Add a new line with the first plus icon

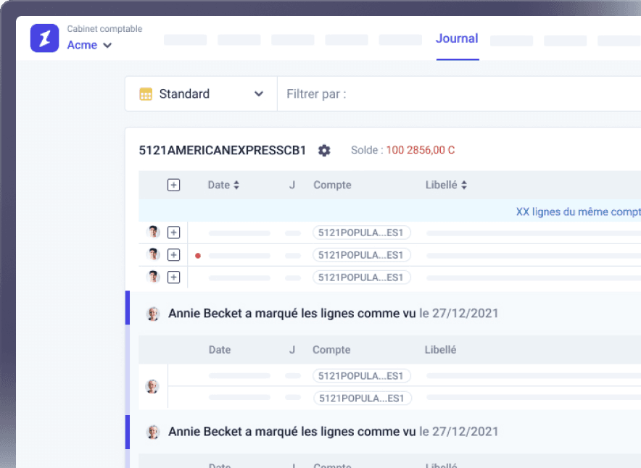pyautogui.click(x=173, y=232)
